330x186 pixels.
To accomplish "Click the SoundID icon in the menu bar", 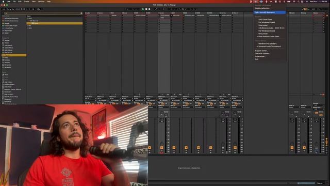I will coord(256,2).
